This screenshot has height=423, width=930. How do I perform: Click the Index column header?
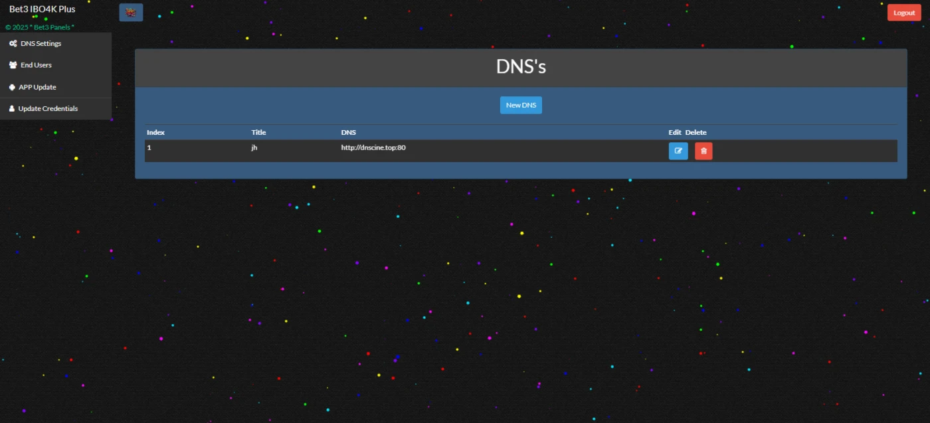tap(155, 132)
